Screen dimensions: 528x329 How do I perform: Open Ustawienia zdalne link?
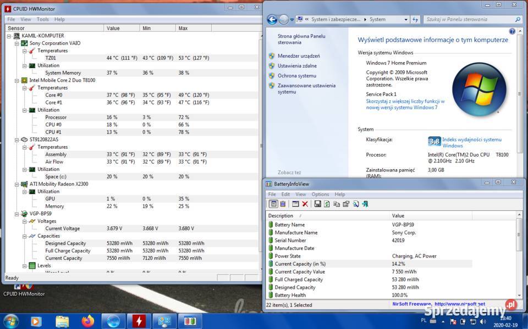pyautogui.click(x=297, y=66)
